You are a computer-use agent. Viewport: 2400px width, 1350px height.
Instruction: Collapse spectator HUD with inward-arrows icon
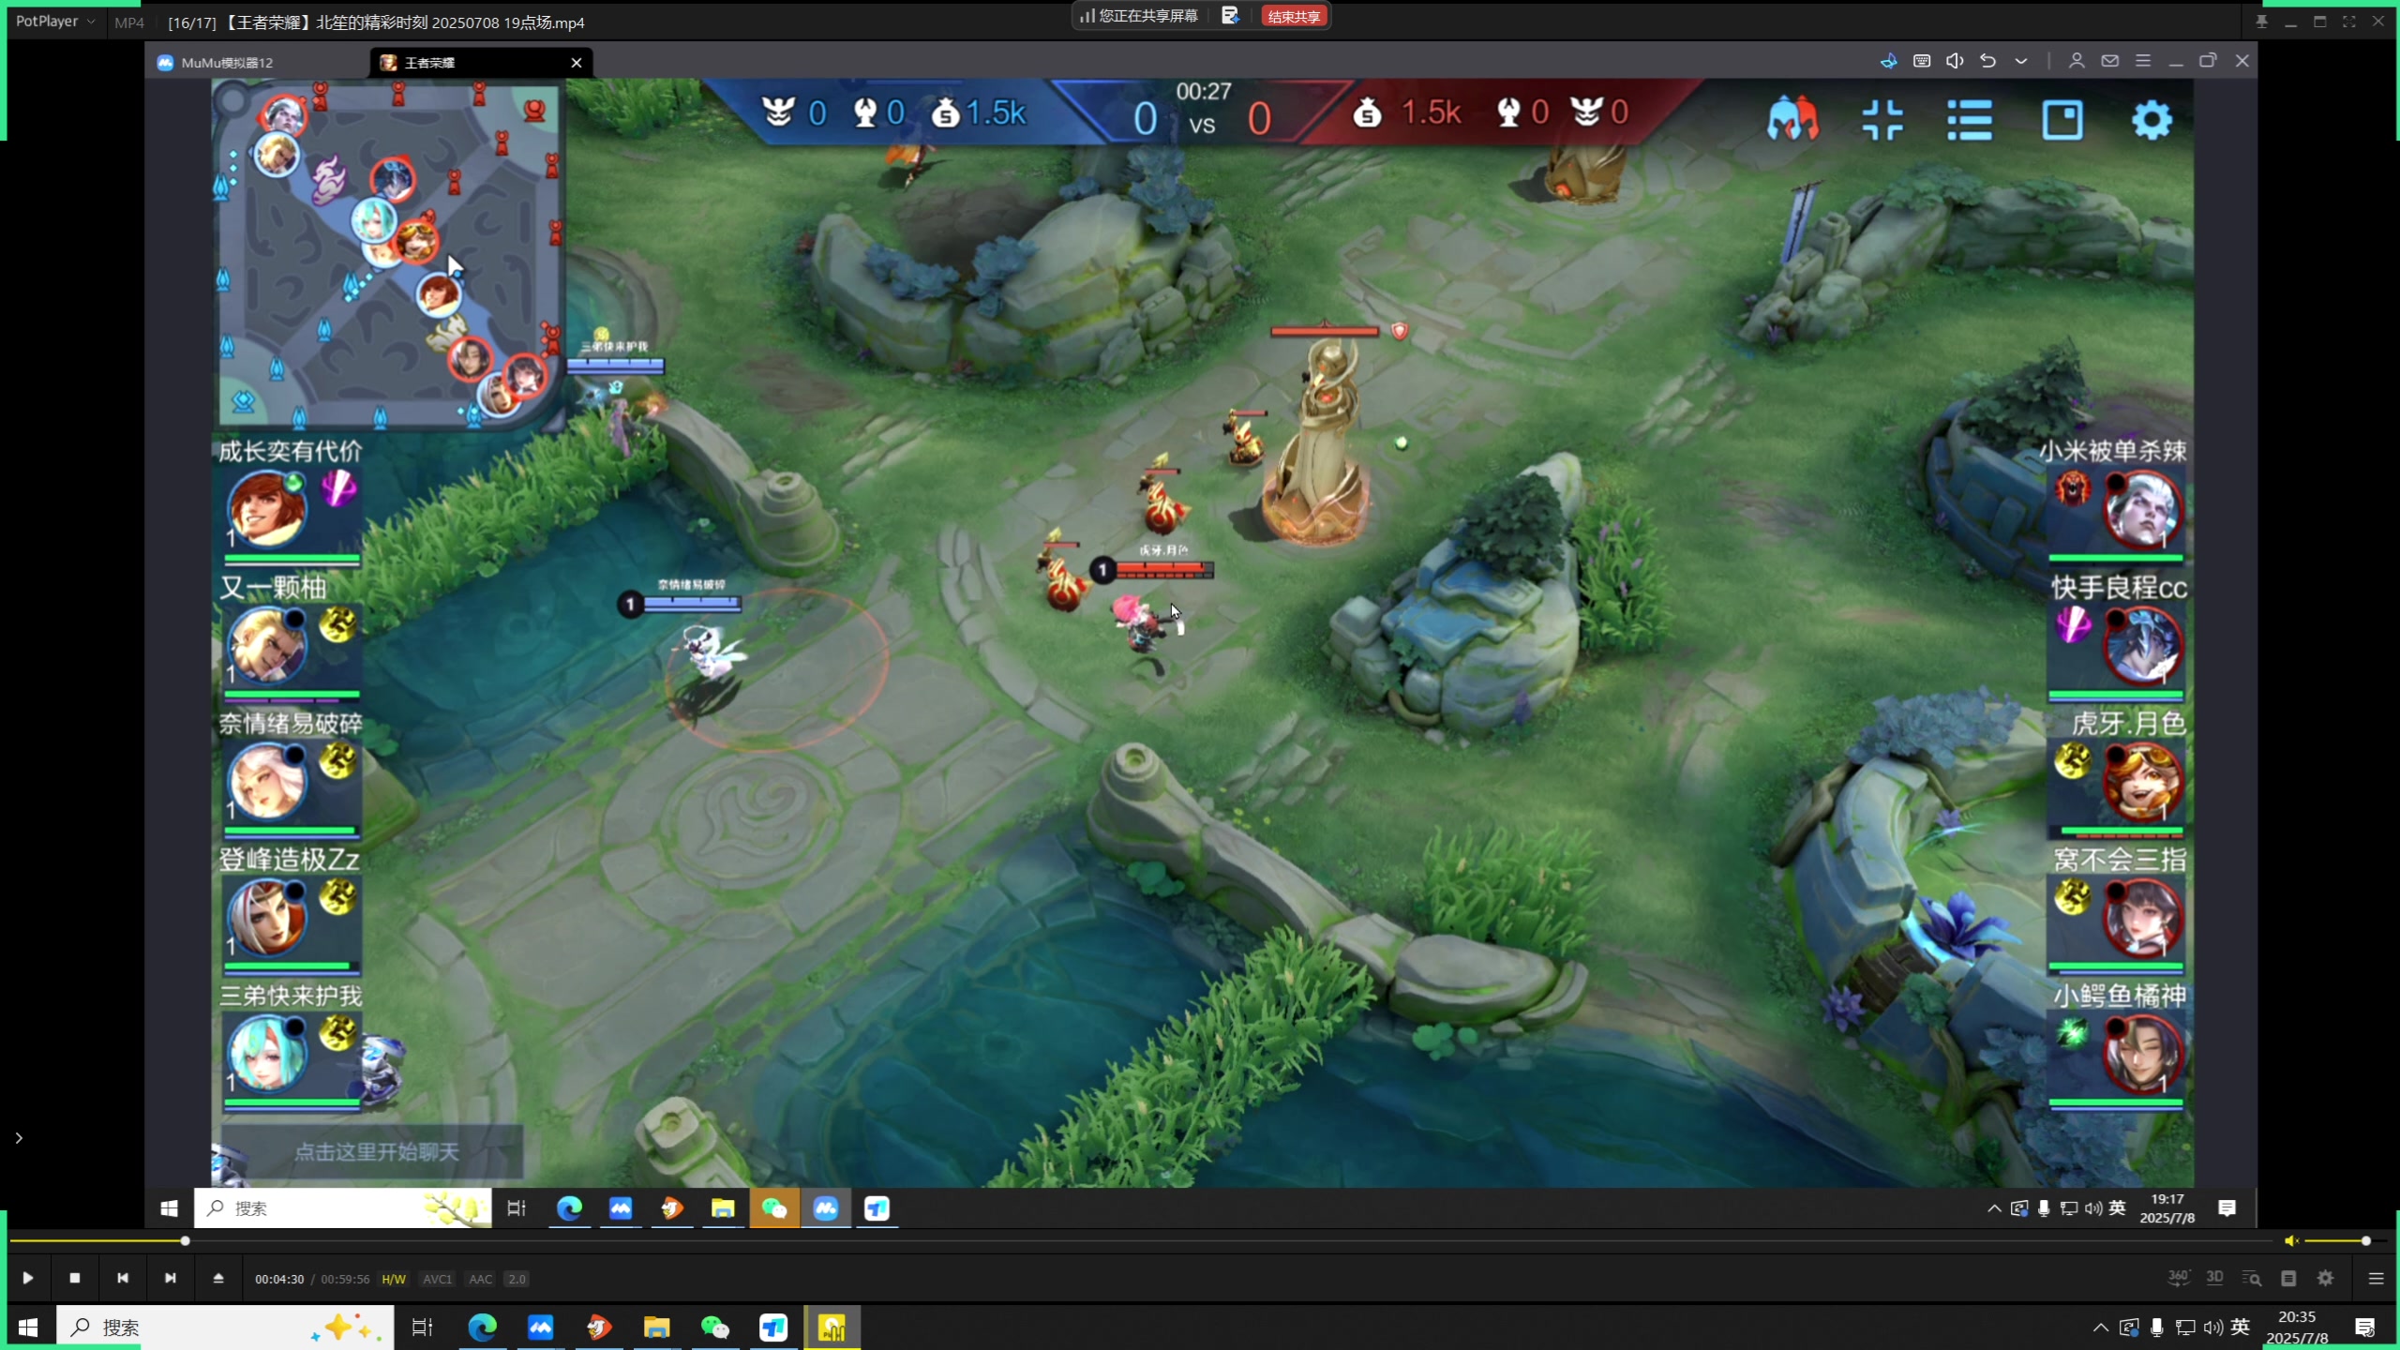[x=1882, y=120]
